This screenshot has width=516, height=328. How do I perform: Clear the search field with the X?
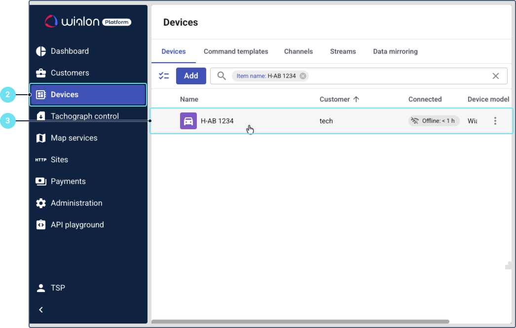click(495, 75)
